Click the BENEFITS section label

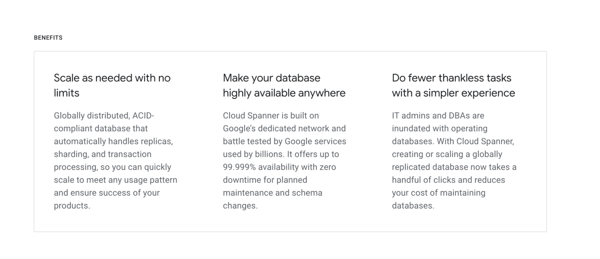coord(48,38)
